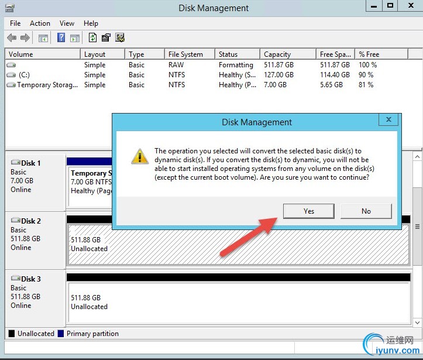Click the Healthy (P... status cell
Image resolution: width=423 pixels, height=360 pixels.
pyautogui.click(x=238, y=85)
